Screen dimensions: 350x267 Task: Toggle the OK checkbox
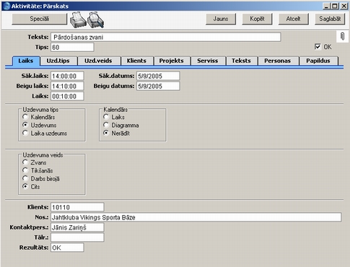coord(318,47)
